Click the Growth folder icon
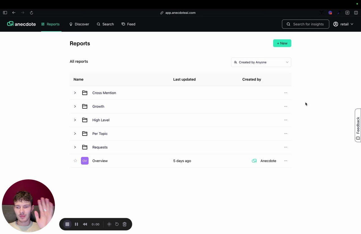This screenshot has width=361, height=234. (85, 106)
